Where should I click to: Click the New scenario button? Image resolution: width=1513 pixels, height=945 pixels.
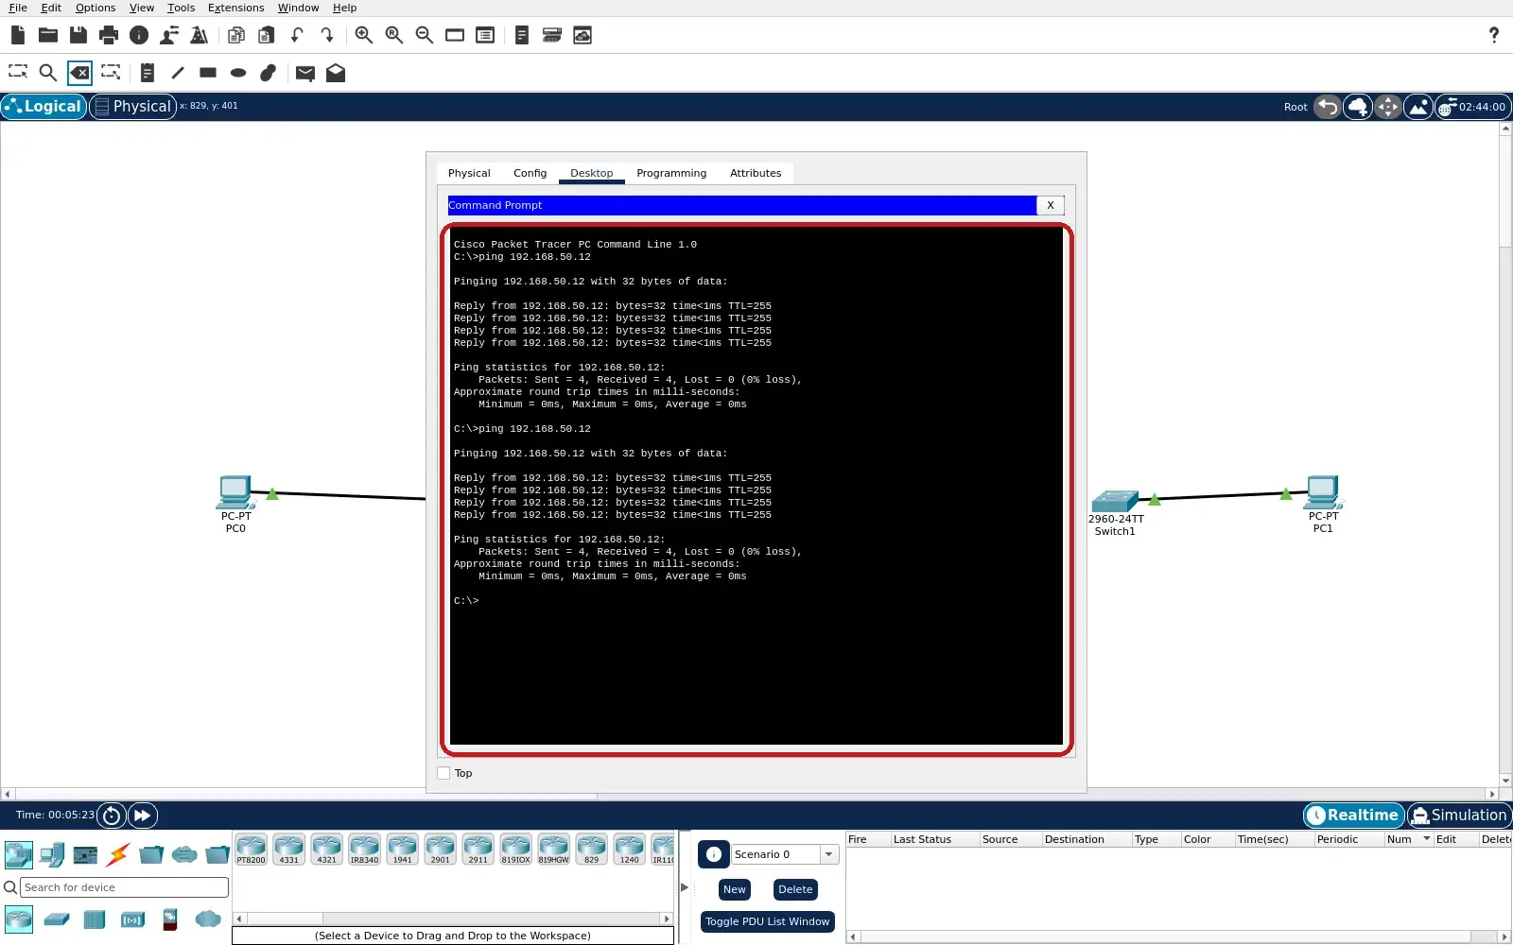tap(735, 889)
